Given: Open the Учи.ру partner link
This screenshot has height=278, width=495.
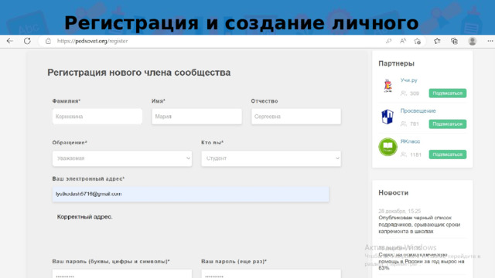Looking at the screenshot, I should pos(409,80).
